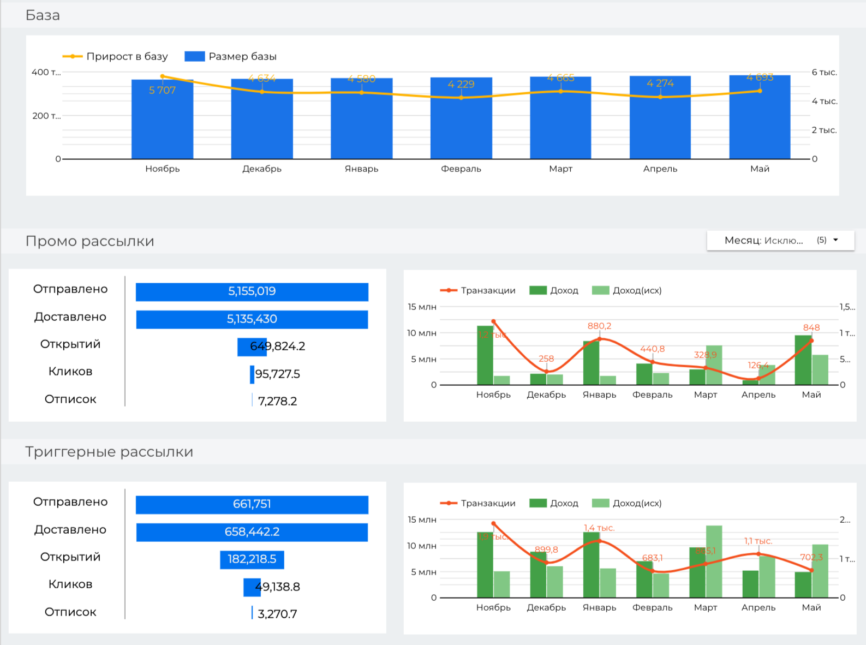
Task: Click the Триггерные рассылки section heading
Action: [x=109, y=452]
